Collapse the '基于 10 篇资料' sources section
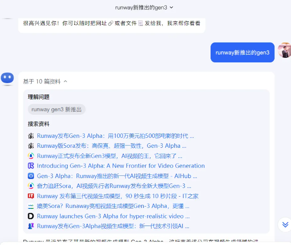Viewport: 291px width, 245px height. point(45,81)
